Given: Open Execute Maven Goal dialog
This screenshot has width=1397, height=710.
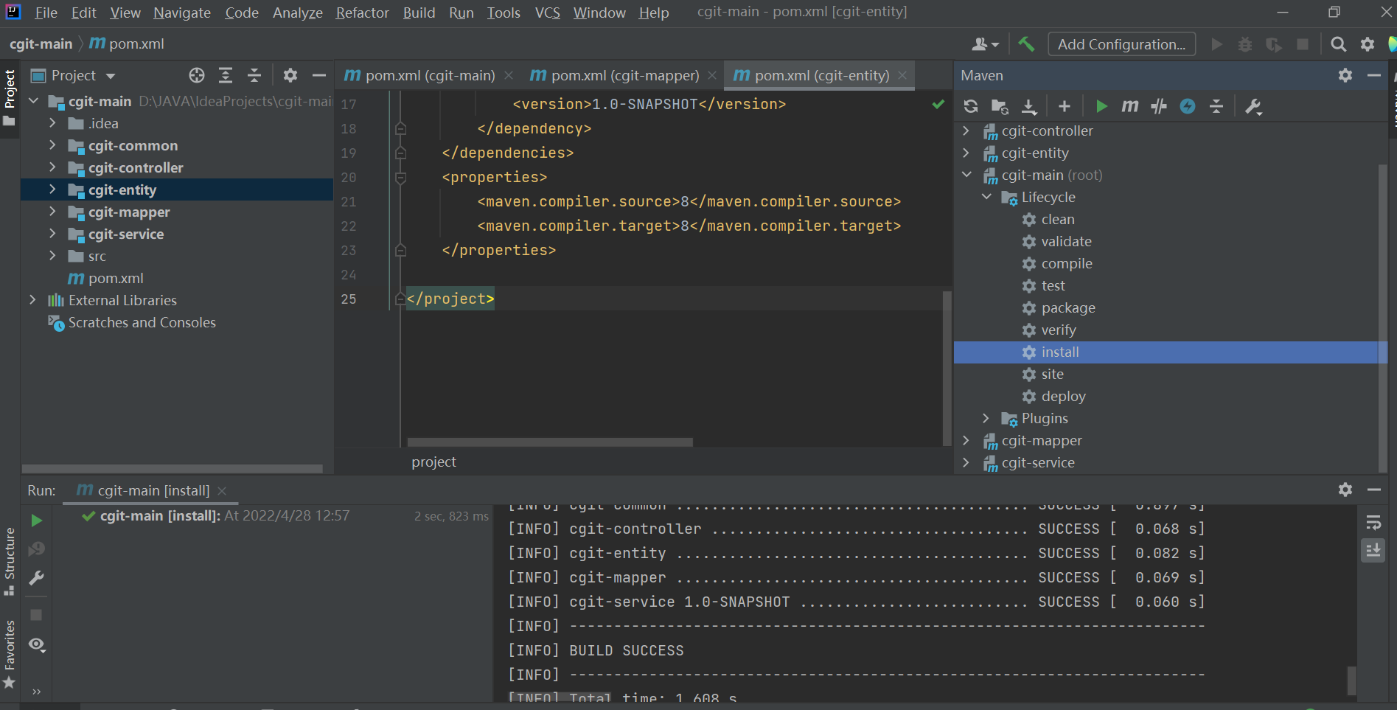Looking at the screenshot, I should [1129, 106].
